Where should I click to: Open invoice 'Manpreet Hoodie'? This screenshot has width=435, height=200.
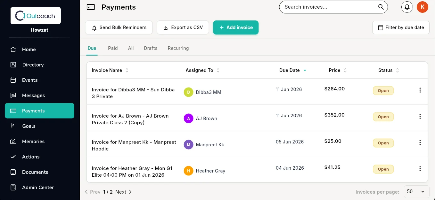[134, 145]
